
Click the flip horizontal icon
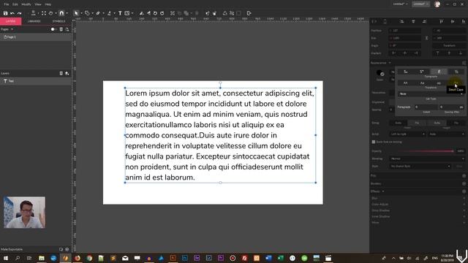142,13
